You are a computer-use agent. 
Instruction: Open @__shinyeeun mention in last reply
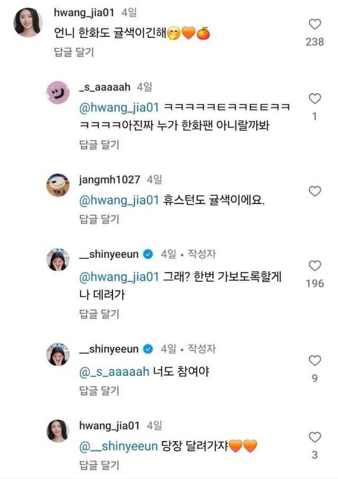(118, 446)
